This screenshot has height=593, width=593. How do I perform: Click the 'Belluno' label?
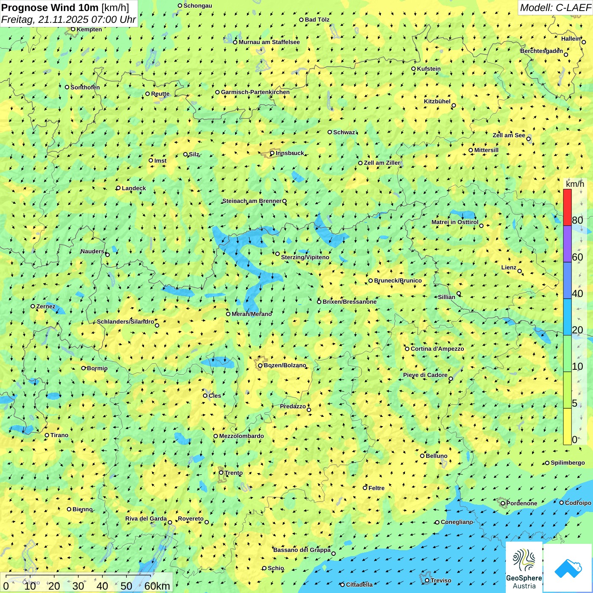coord(436,456)
